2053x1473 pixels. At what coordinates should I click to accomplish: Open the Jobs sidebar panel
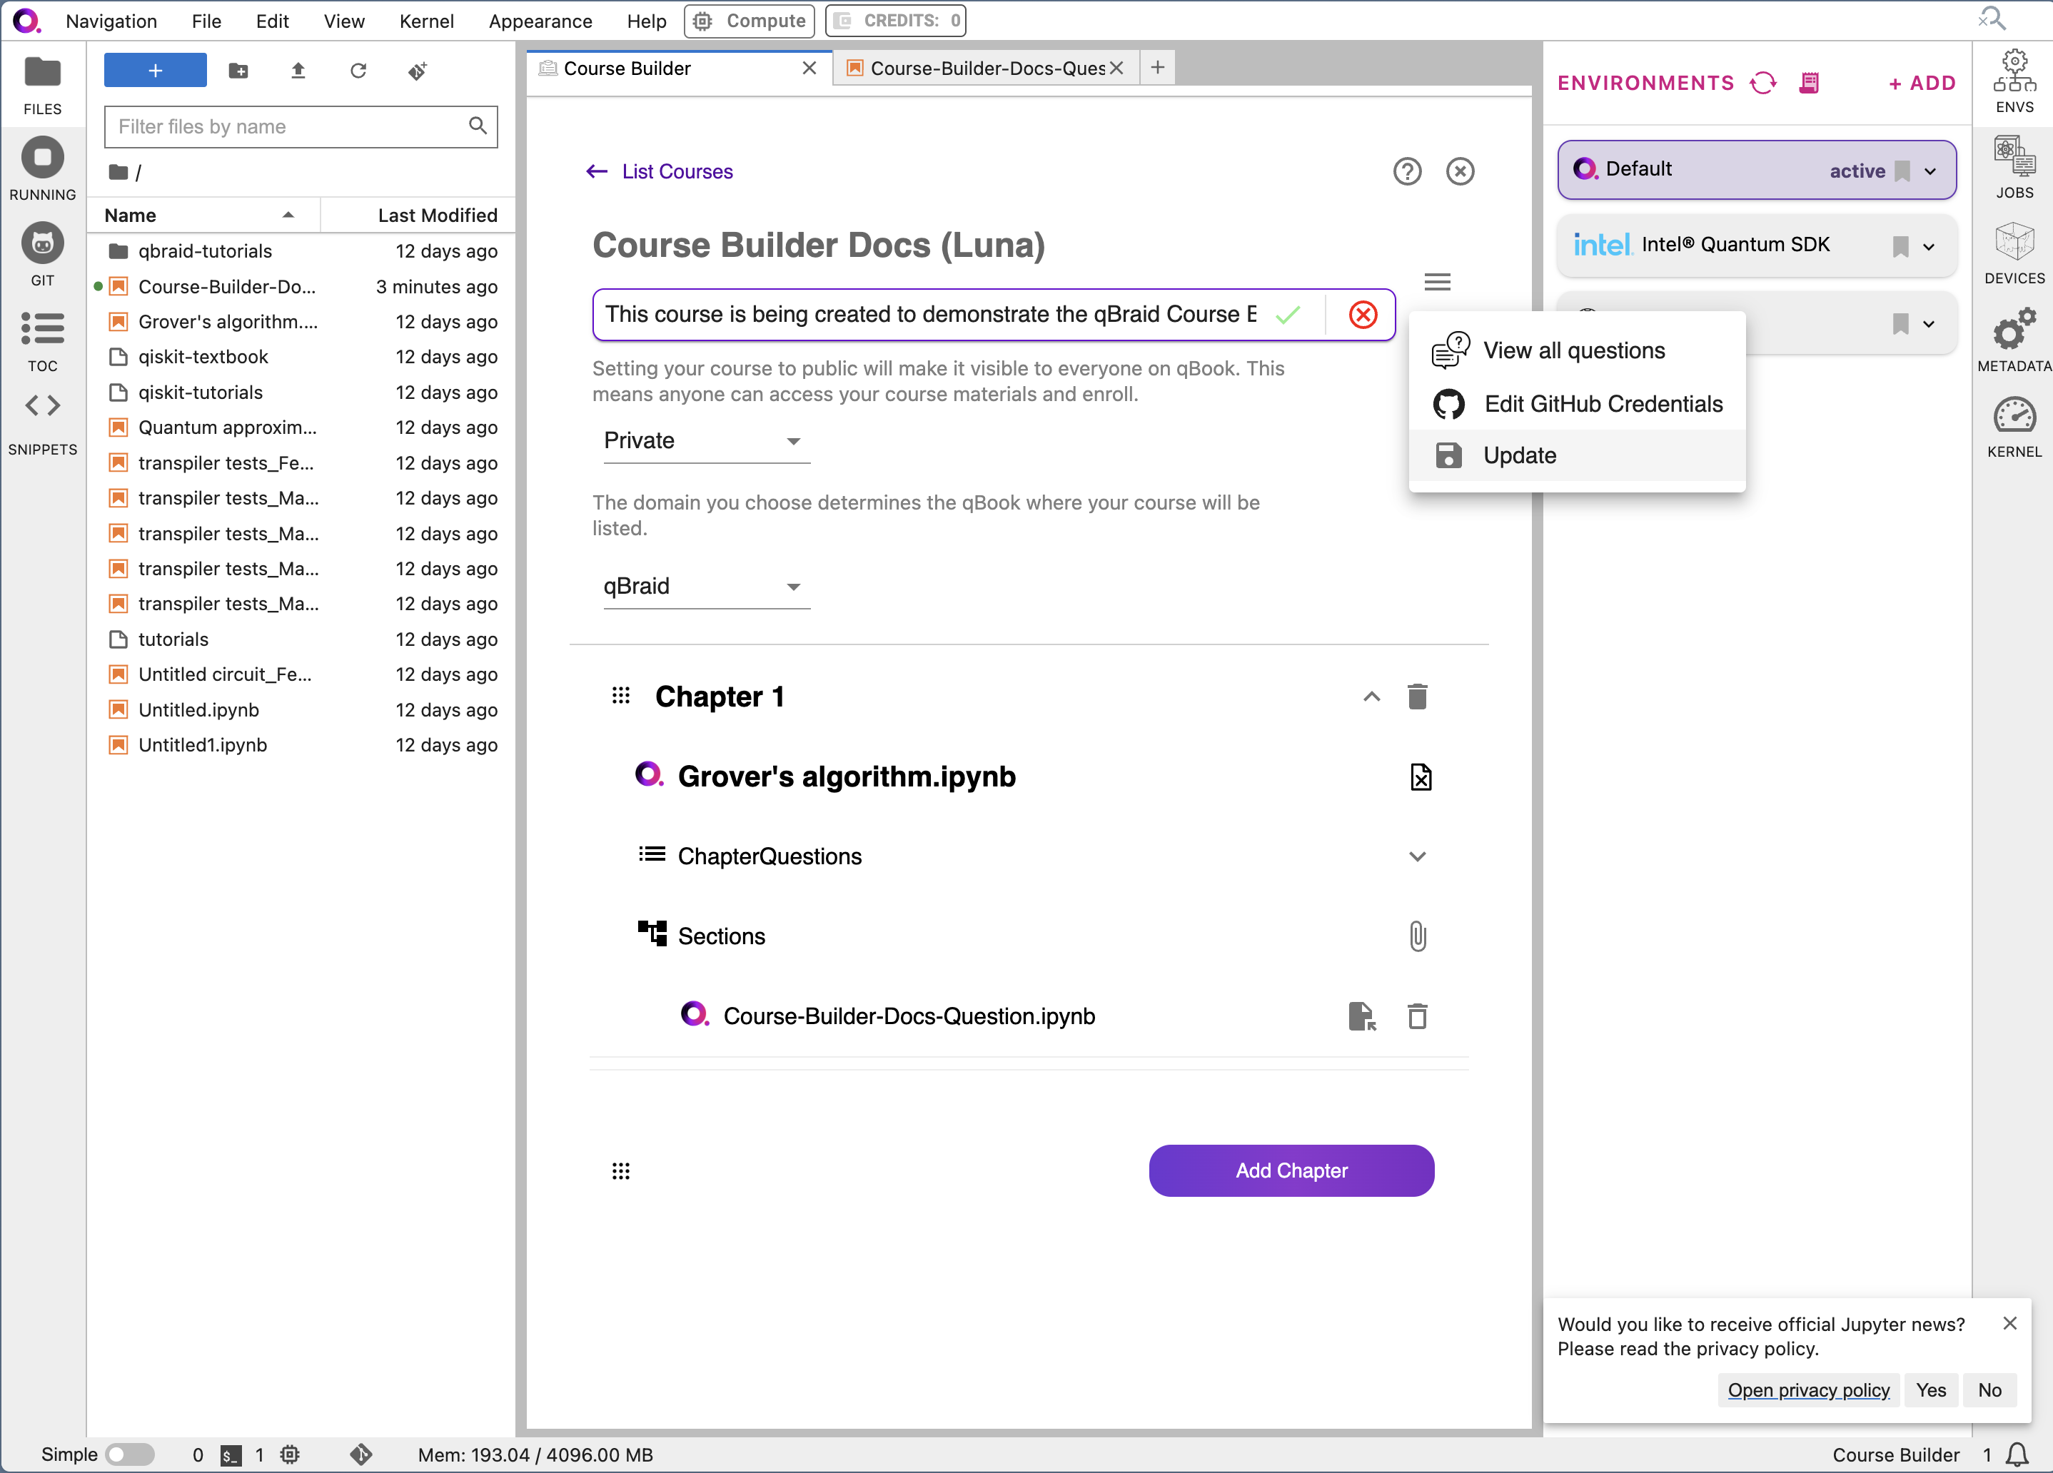coord(2014,168)
